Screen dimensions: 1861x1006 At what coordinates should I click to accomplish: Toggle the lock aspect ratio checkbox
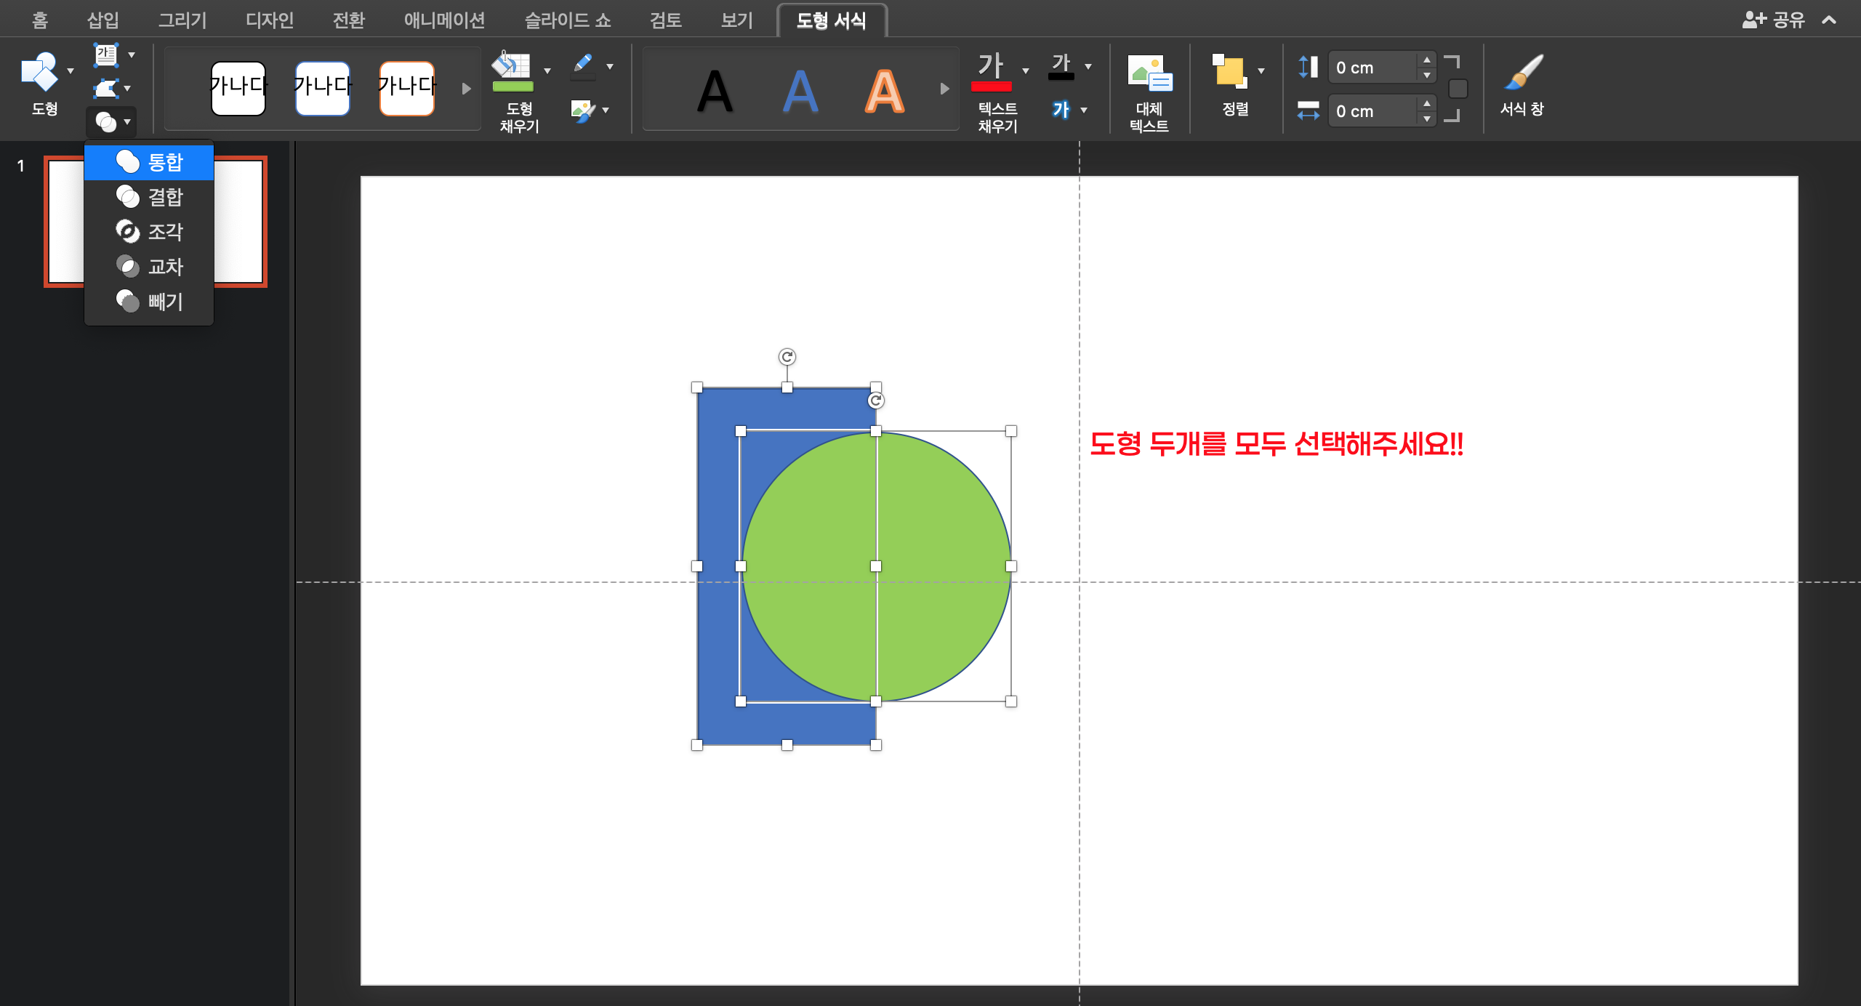coord(1458,89)
